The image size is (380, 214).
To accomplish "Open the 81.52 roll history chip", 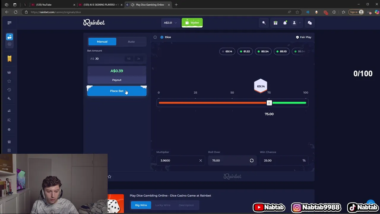I will point(245,51).
